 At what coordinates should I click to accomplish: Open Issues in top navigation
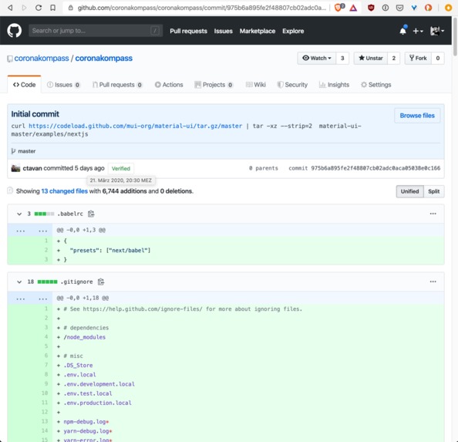click(223, 31)
